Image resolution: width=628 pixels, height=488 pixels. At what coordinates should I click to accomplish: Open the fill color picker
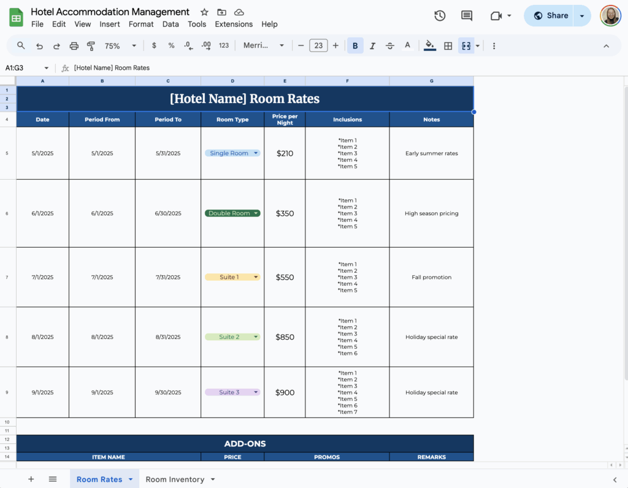(x=429, y=45)
